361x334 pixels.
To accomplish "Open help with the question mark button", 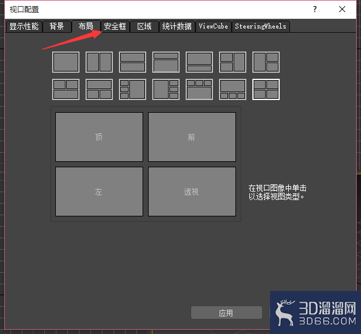I will (x=315, y=9).
